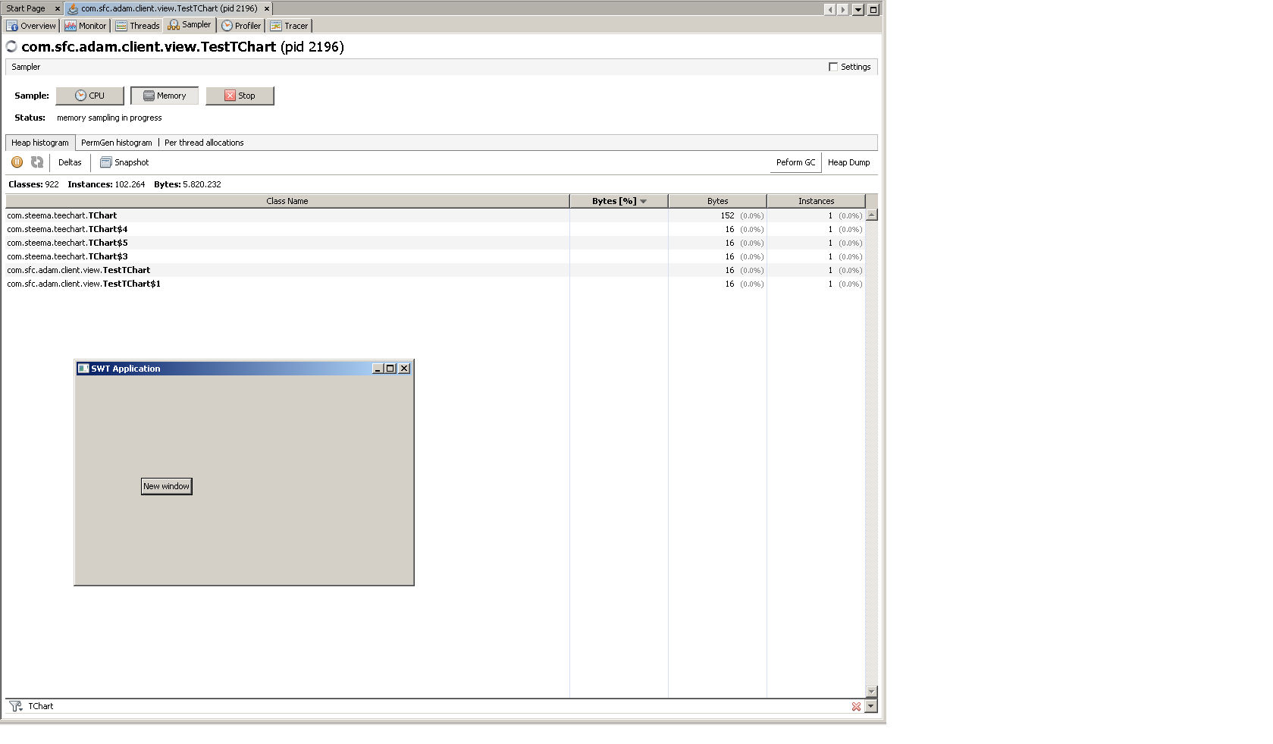Maximize the VisualVM document window panel
The height and width of the screenshot is (744, 1273).
[x=873, y=10]
